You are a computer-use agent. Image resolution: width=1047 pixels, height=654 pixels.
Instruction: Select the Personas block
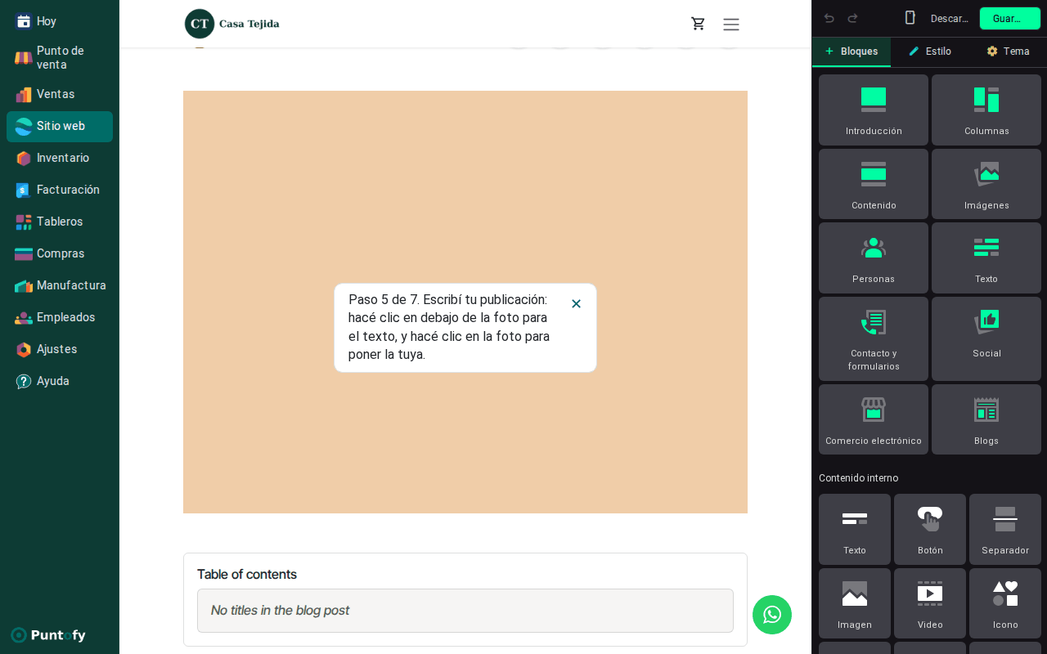click(874, 258)
